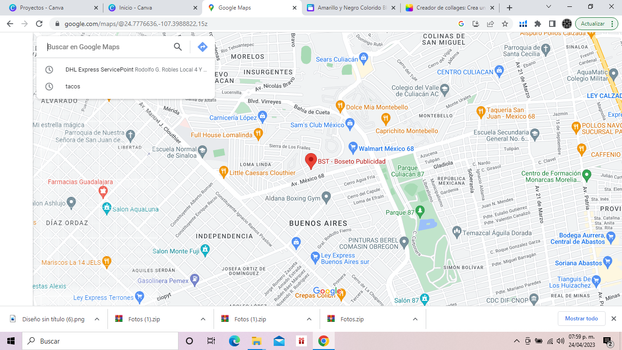Click the Windows taskbar Buscar search box
This screenshot has width=622, height=350.
[x=99, y=341]
